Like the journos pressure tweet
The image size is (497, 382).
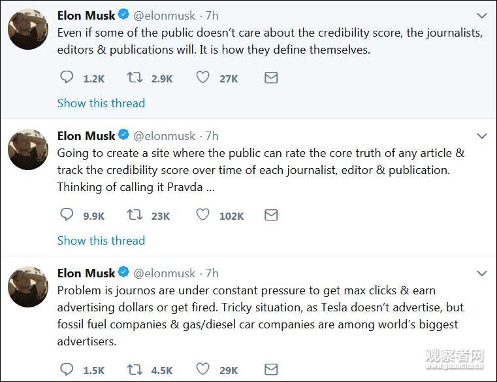(x=203, y=370)
